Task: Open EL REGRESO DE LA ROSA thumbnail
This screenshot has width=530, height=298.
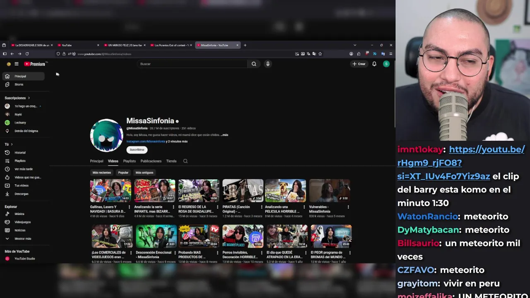Action: click(199, 190)
